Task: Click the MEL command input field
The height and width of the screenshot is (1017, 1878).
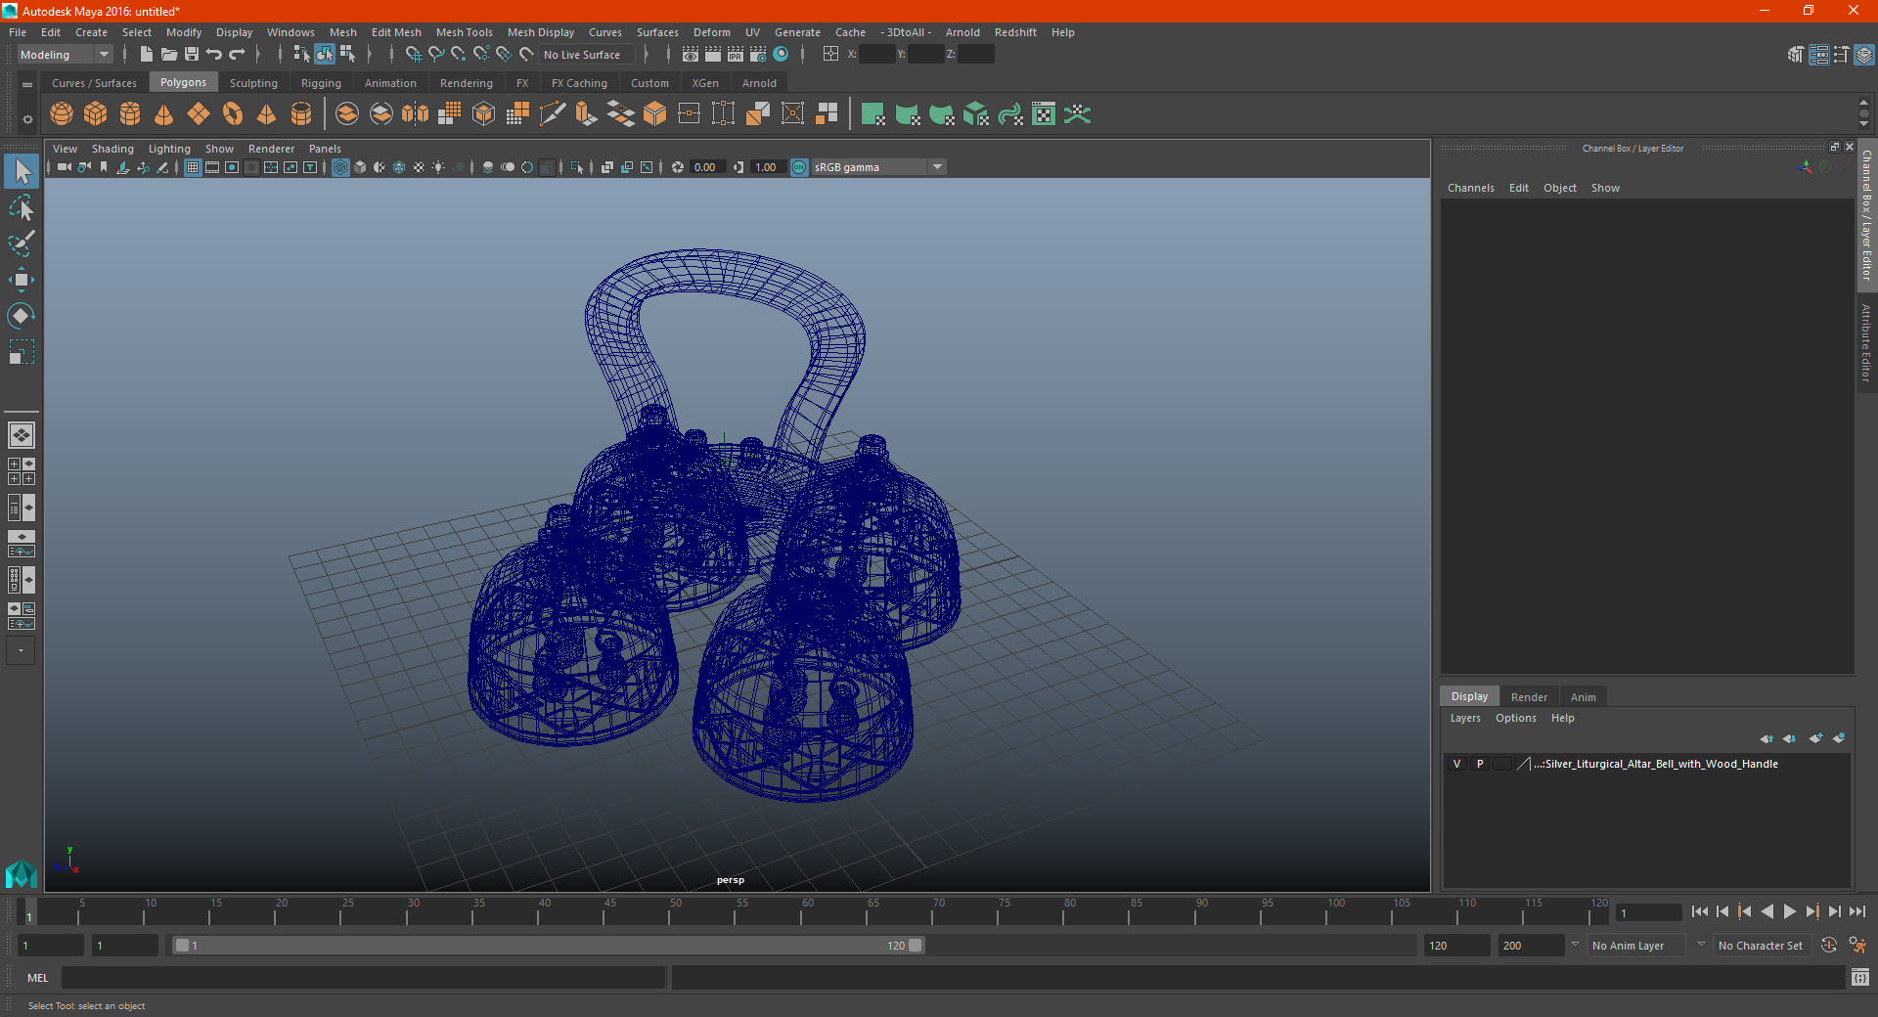Action: (x=363, y=978)
